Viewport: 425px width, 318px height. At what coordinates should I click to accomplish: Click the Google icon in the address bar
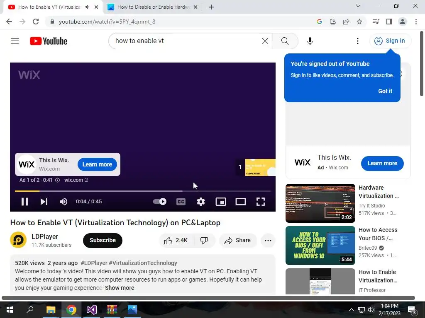319,22
